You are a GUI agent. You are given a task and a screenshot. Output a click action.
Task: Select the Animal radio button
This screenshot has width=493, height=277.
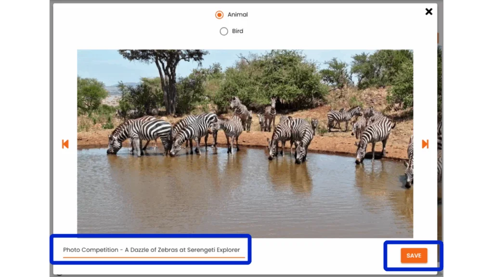point(219,15)
